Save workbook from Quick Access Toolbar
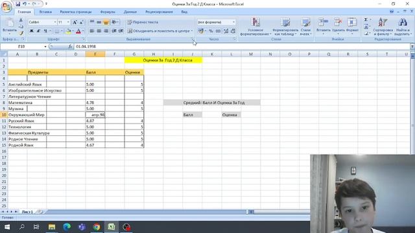The width and height of the screenshot is (415, 233). (x=18, y=4)
